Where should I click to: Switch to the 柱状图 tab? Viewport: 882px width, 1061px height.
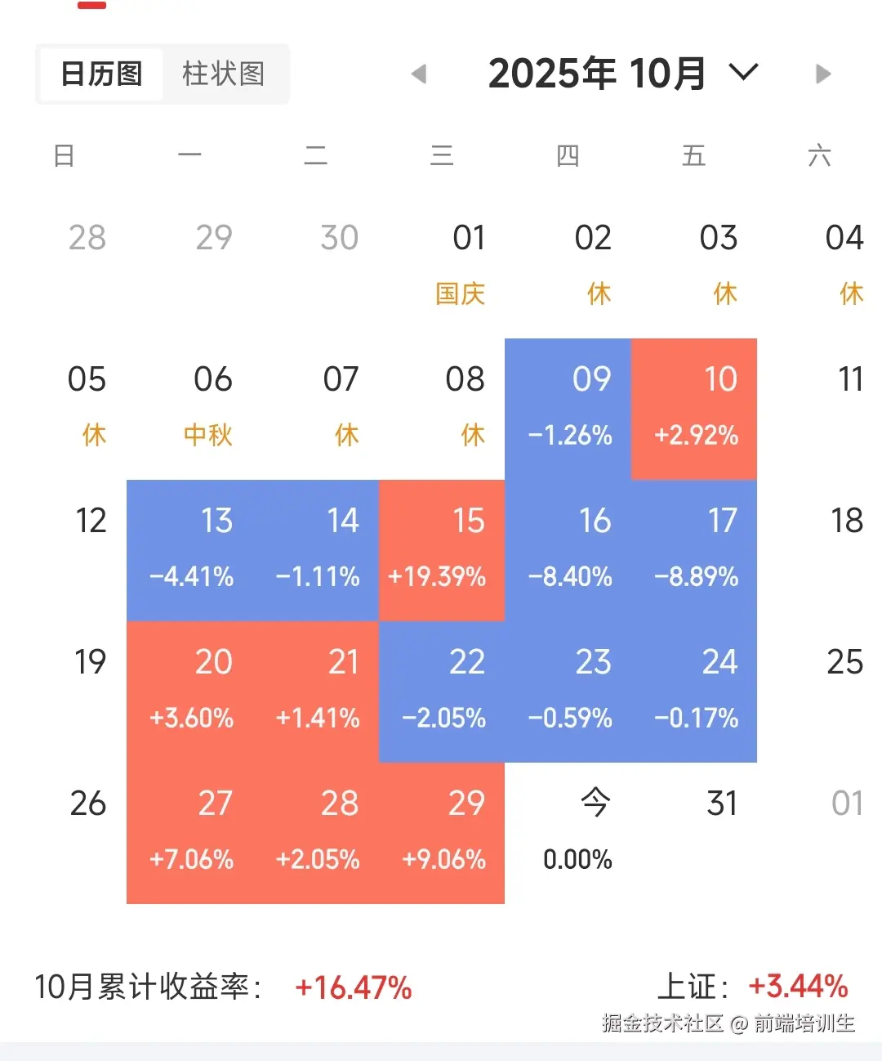tap(223, 74)
